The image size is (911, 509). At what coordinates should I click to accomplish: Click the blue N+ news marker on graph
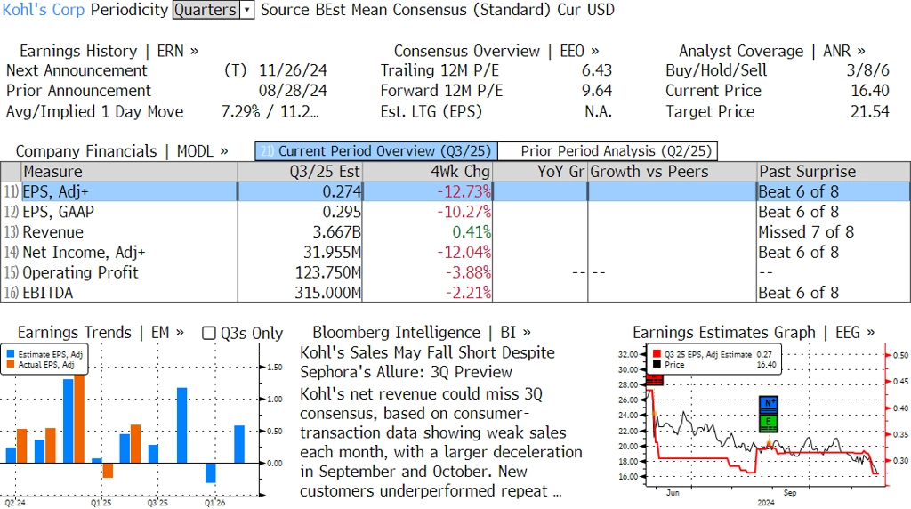pos(769,403)
